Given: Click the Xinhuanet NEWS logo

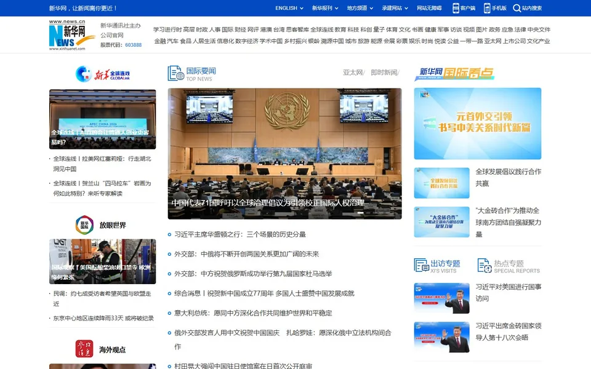Looking at the screenshot, I should 71,35.
